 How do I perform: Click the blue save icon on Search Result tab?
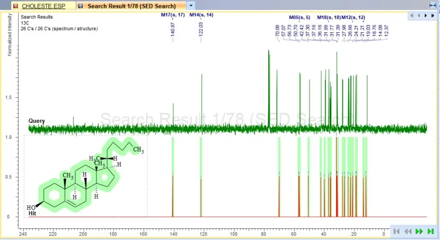pos(81,6)
